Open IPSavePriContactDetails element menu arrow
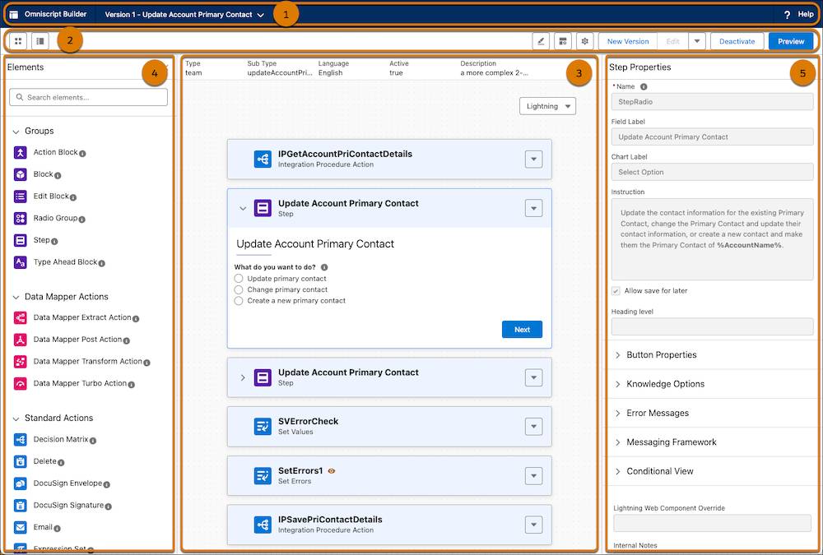Screen dimensions: 823x555 click(x=534, y=525)
